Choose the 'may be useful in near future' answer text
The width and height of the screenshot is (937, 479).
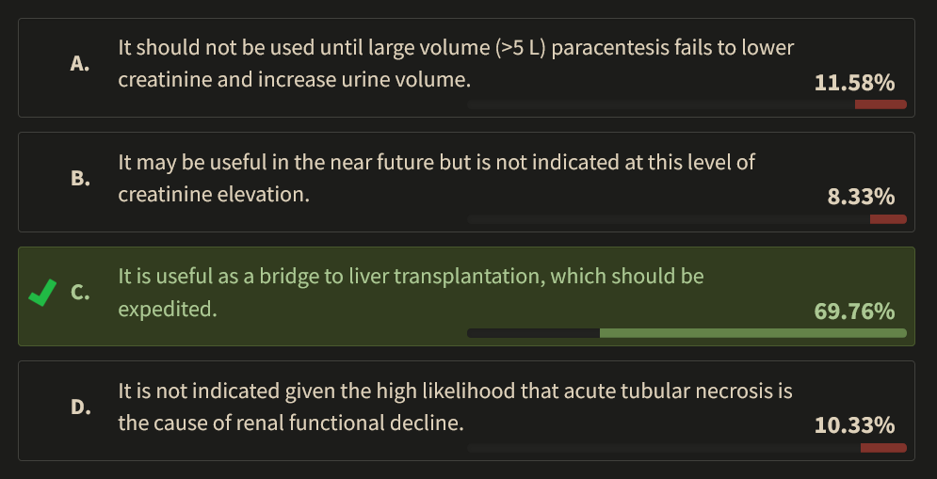(x=436, y=179)
